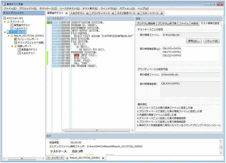Select the 中断点 settings tab
Image resolution: width=226 pixels, height=163 pixels.
[194, 23]
